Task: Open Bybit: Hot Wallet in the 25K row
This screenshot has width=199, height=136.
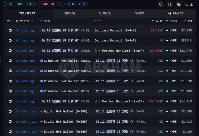Action: pos(66,132)
